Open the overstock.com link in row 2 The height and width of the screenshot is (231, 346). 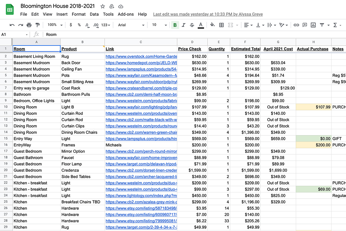click(x=141, y=56)
